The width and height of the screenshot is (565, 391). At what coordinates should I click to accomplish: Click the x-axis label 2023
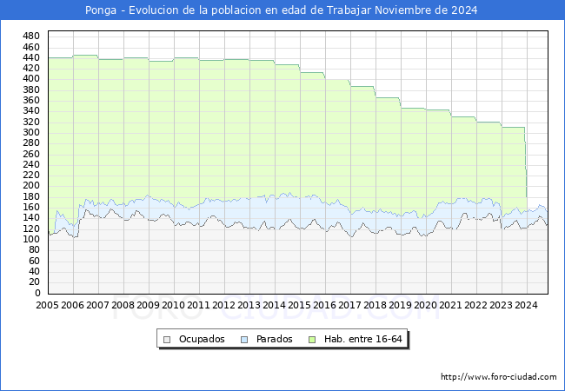(x=502, y=305)
